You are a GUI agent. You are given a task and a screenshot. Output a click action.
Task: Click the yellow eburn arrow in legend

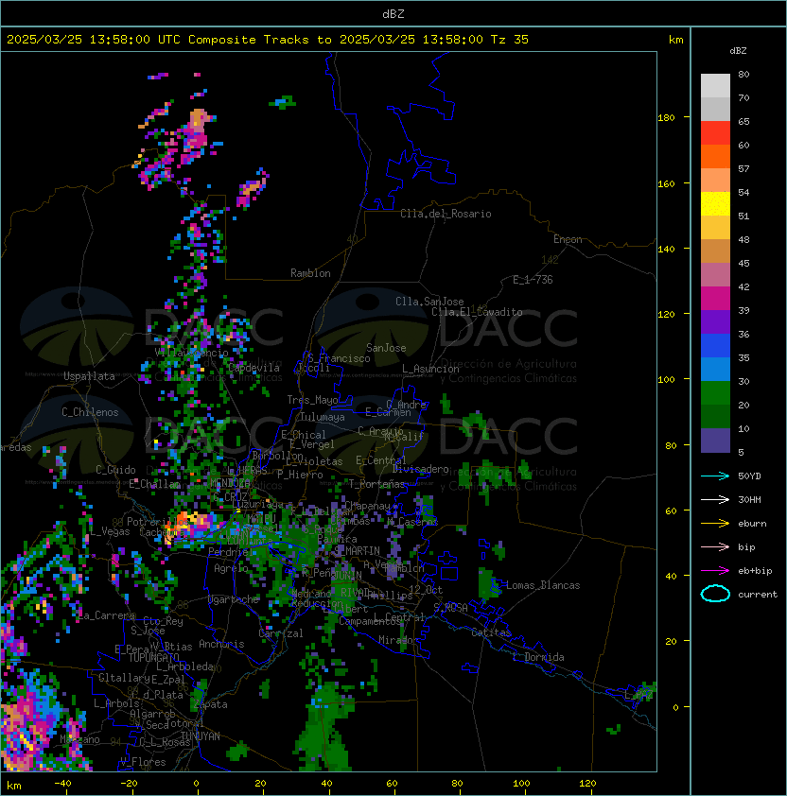715,524
